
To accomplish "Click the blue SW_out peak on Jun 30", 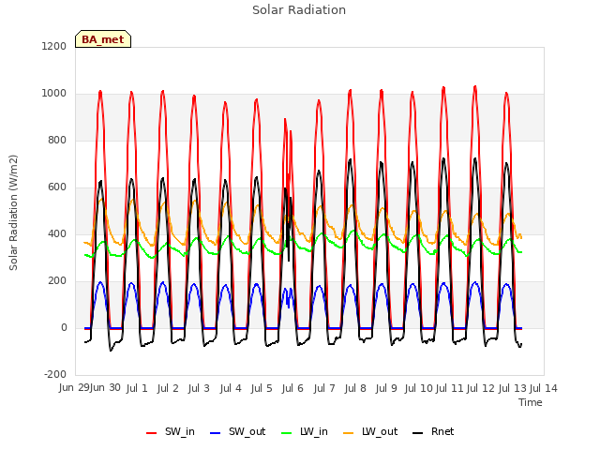I will coord(100,283).
